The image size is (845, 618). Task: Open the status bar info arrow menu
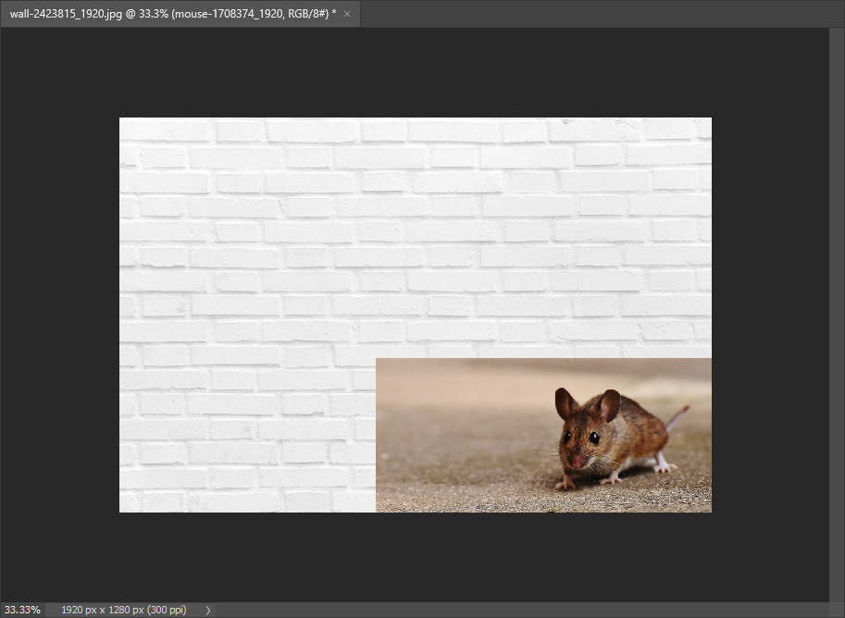(208, 610)
